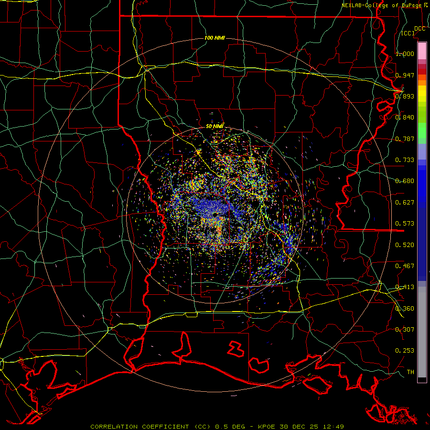Select the 0.893 legend value
This screenshot has width=430, height=430.
405,96
